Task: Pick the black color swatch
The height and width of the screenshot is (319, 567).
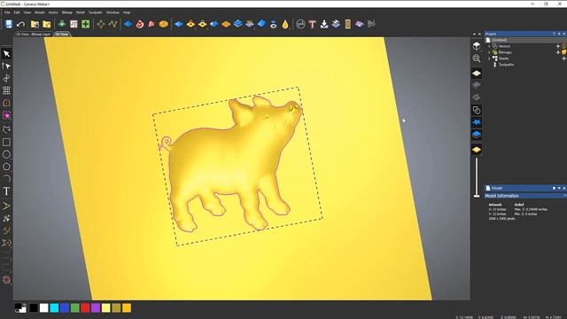Action: coord(34,307)
